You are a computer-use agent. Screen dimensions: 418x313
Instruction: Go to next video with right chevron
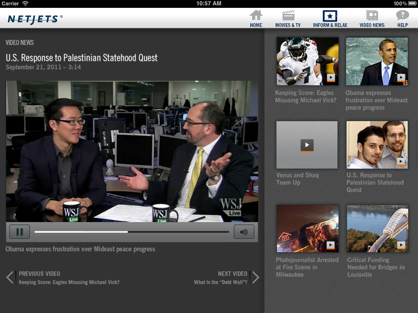click(x=255, y=277)
